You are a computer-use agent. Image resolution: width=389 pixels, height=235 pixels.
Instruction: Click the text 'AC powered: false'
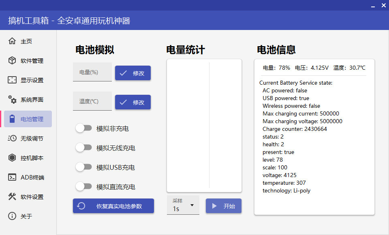point(285,91)
